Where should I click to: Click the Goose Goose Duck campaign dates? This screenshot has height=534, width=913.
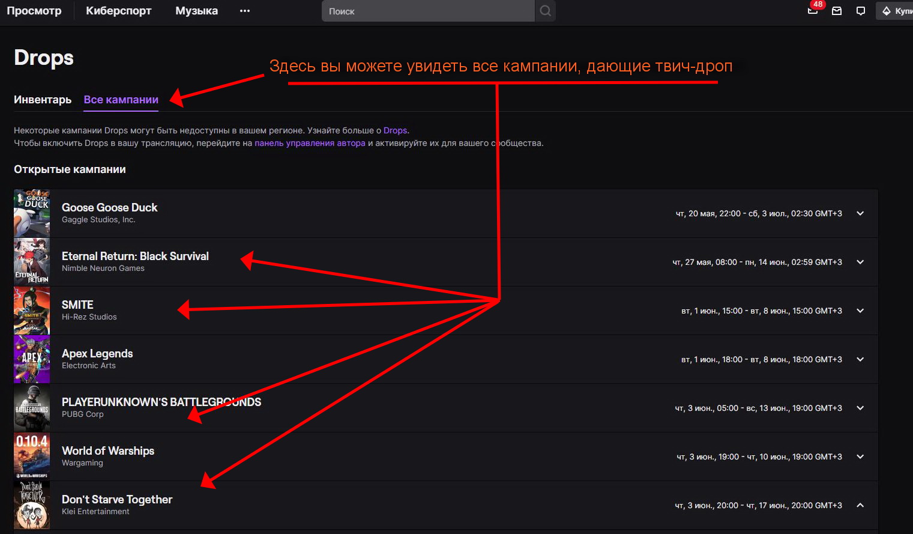point(759,213)
